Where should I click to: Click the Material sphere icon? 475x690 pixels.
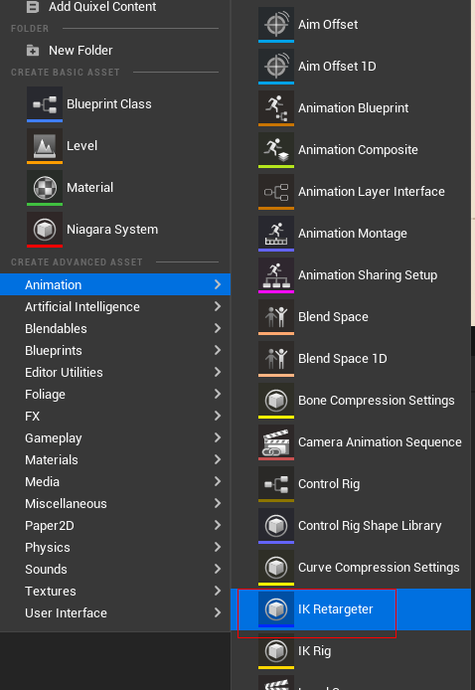[45, 188]
